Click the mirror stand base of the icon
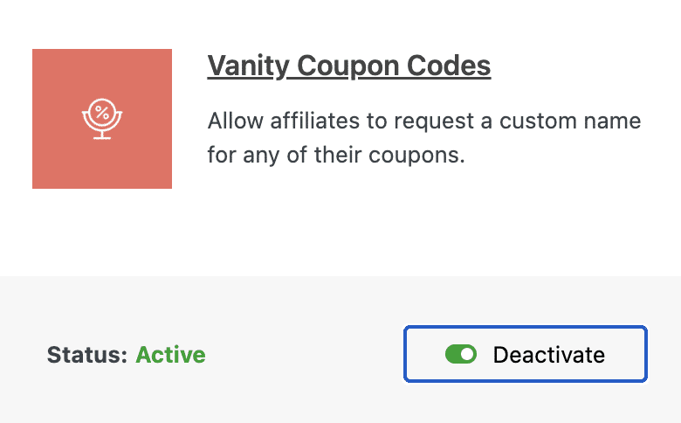681x423 pixels. (102, 137)
